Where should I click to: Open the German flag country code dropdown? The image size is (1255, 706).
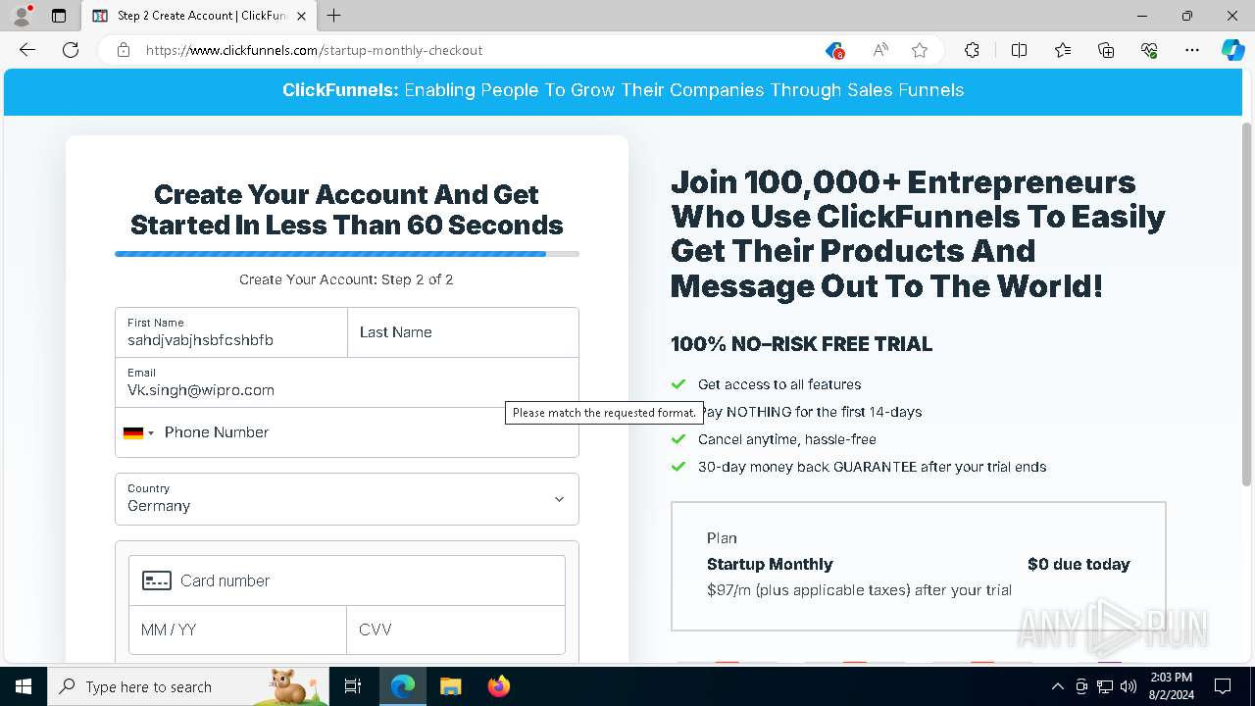click(138, 432)
